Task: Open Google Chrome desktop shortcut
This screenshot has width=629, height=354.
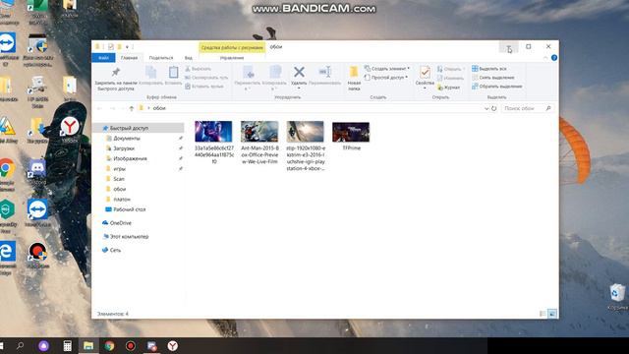Action: click(7, 173)
